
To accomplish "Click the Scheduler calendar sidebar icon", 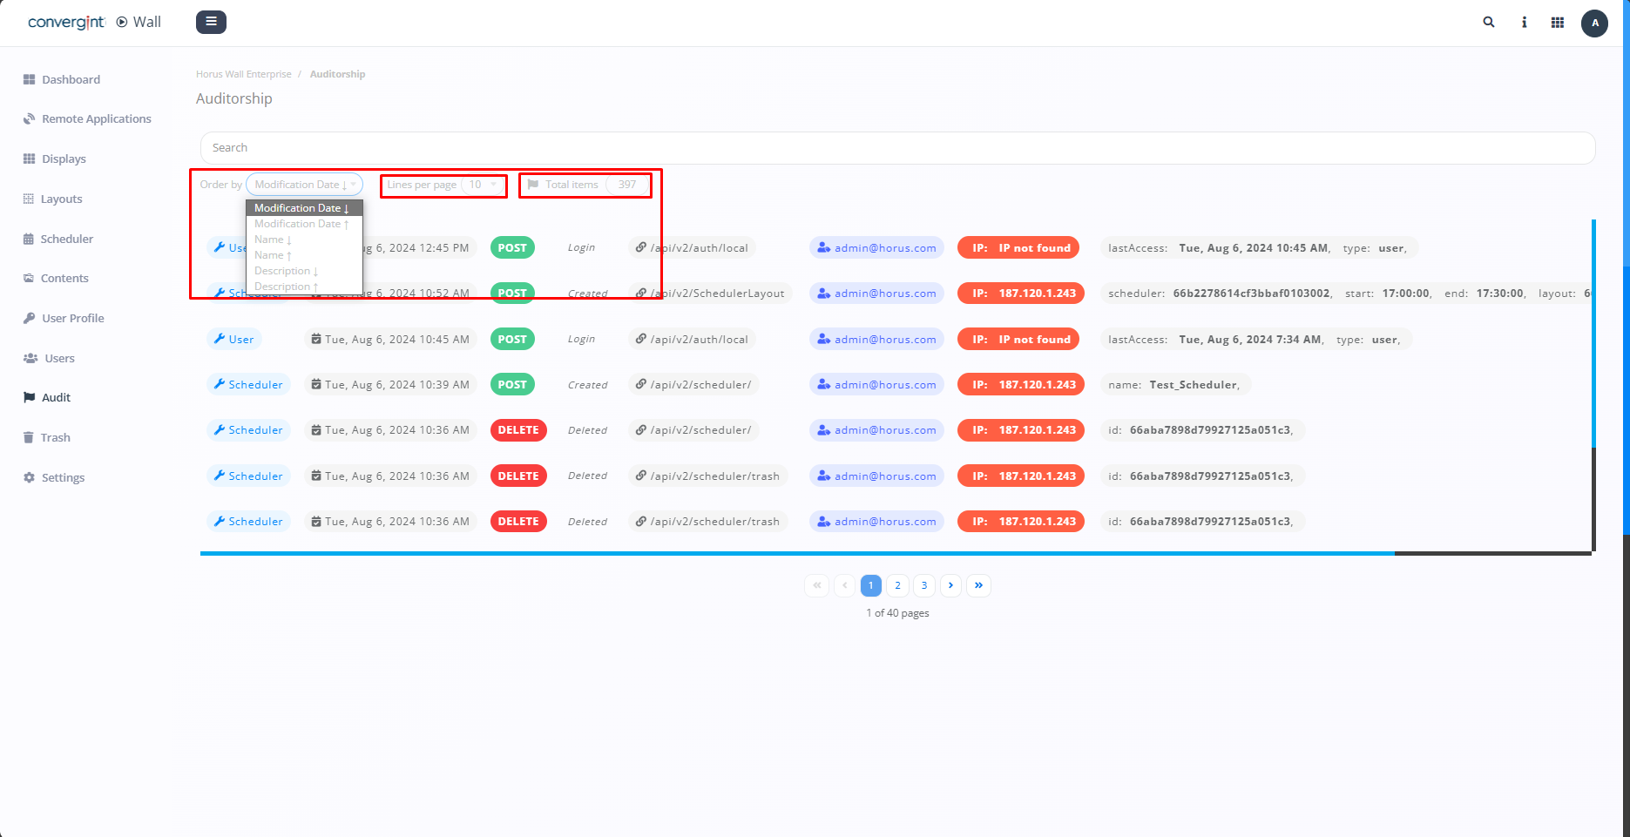I will tap(29, 239).
